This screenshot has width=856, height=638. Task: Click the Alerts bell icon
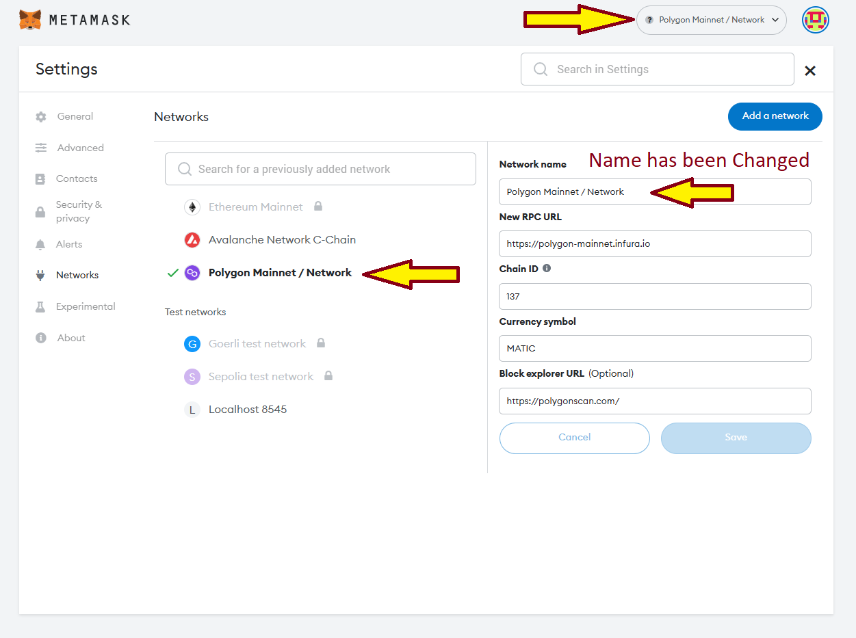(41, 245)
